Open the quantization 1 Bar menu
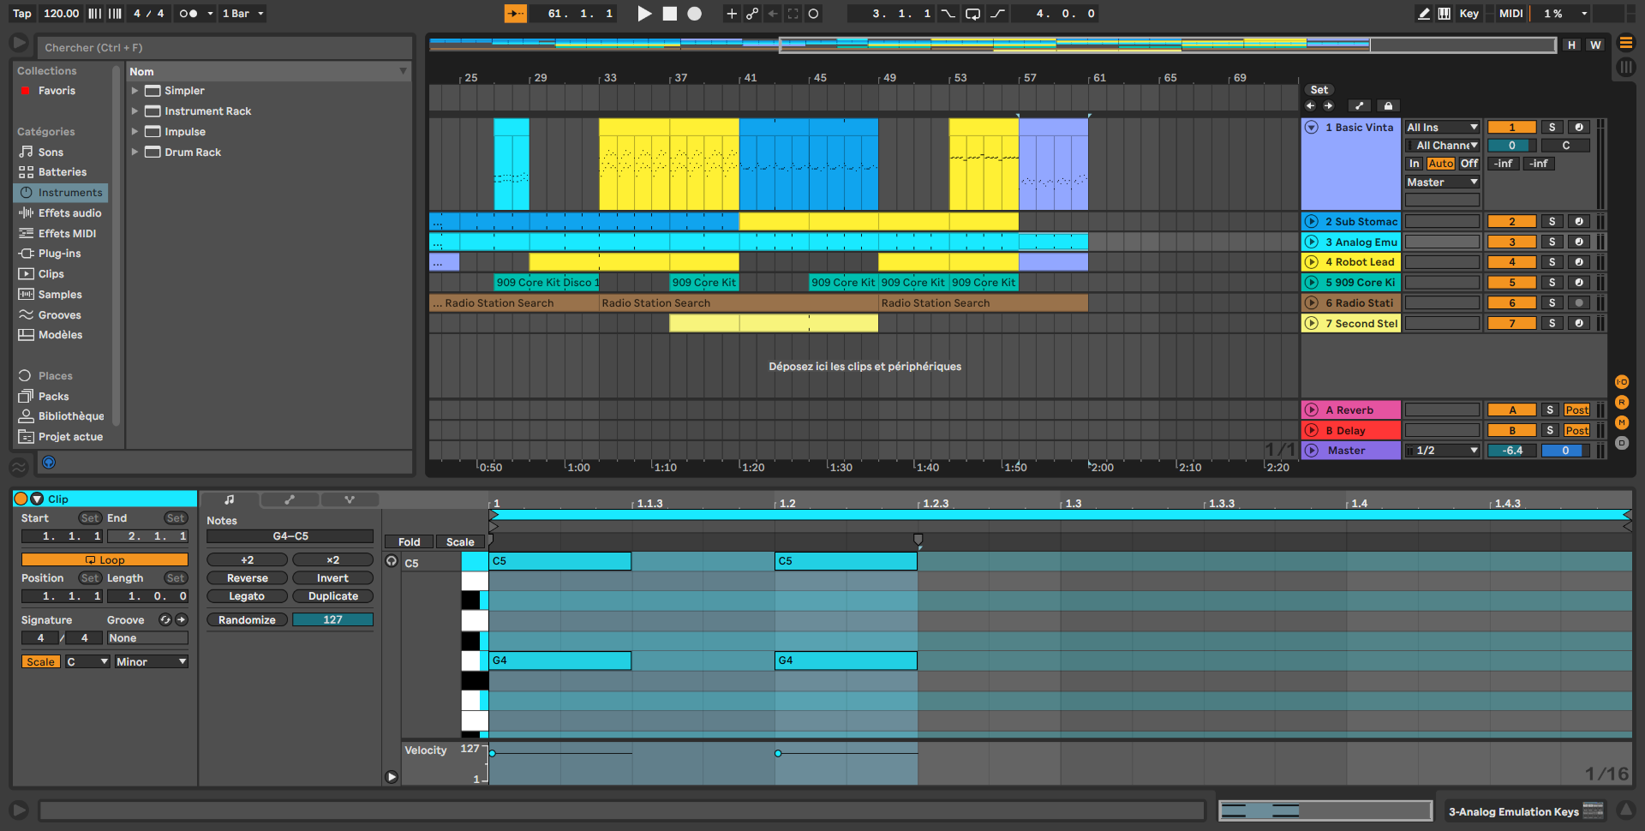The height and width of the screenshot is (831, 1645). click(x=242, y=14)
